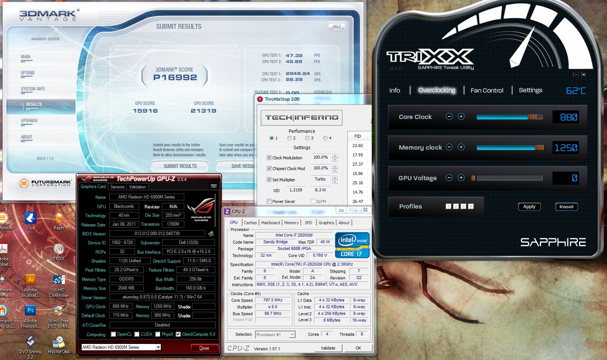
Task: Open GPU selection dropdown in GPU-Z
Action: coord(158,347)
